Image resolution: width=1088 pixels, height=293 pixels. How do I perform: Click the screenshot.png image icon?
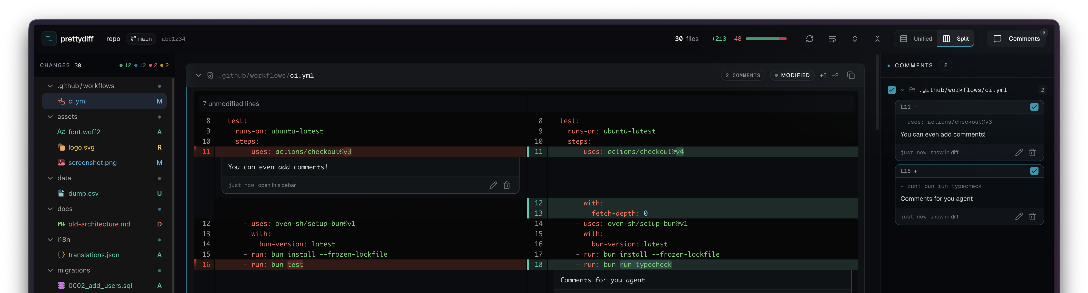click(61, 163)
